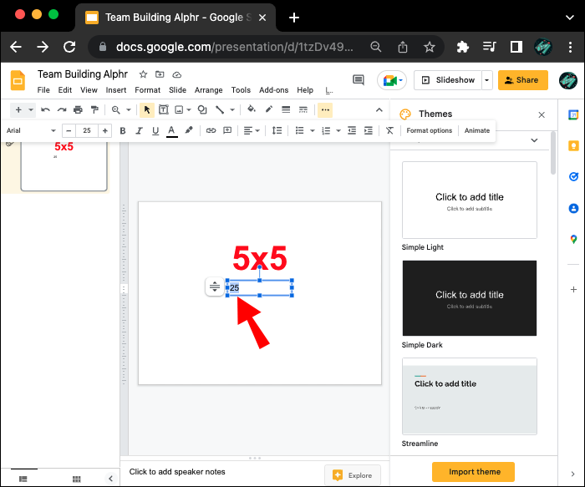Open the line type dropdown arrow
Image resolution: width=585 pixels, height=487 pixels.
click(x=232, y=109)
